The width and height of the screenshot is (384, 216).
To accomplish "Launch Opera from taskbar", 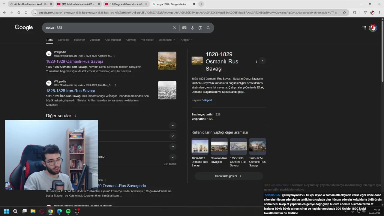I will click(42, 211).
